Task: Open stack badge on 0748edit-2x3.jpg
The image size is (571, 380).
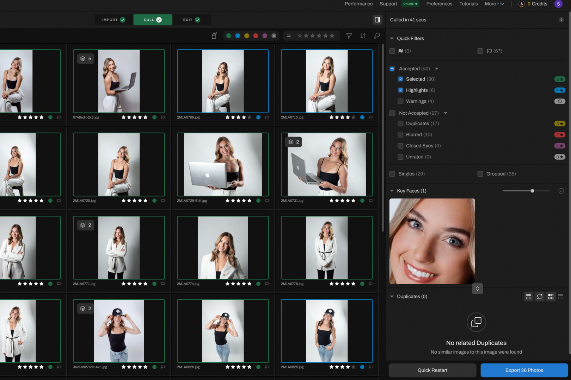Action: [86, 58]
